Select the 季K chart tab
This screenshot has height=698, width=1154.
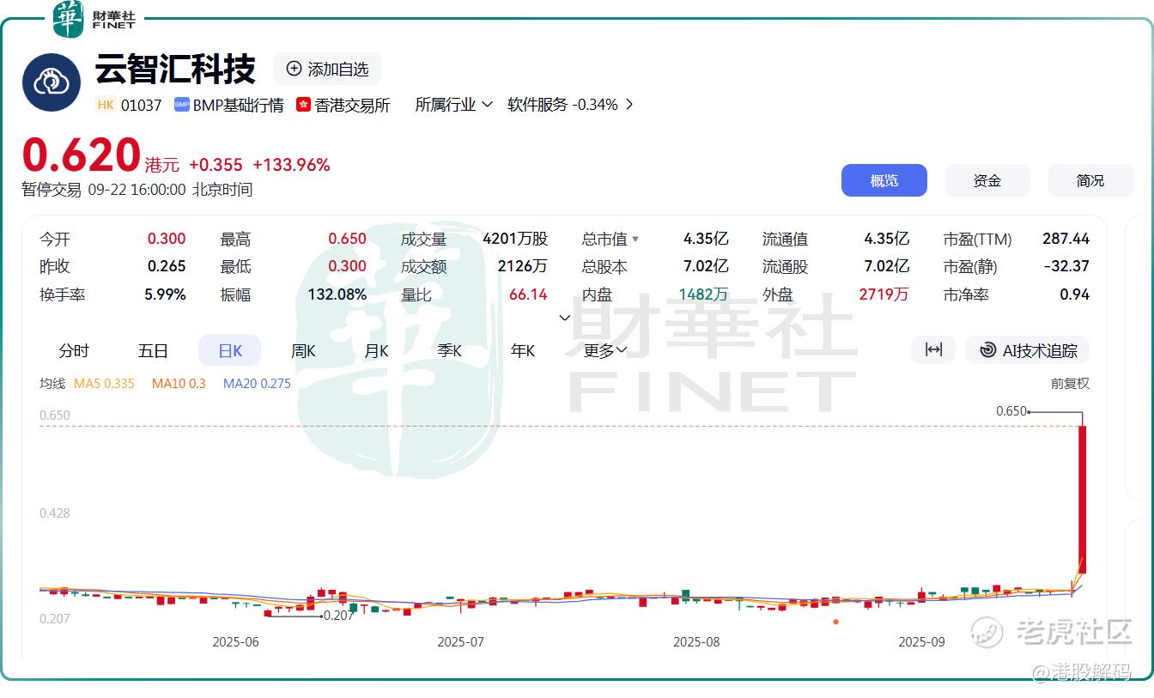click(x=449, y=350)
